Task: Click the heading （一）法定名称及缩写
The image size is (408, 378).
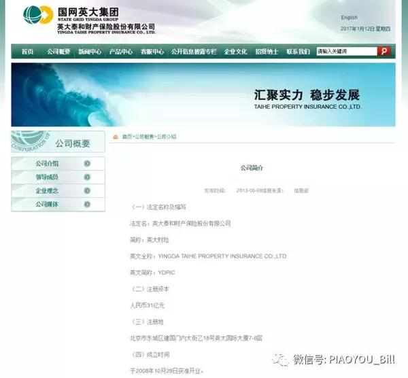Action: 158,207
